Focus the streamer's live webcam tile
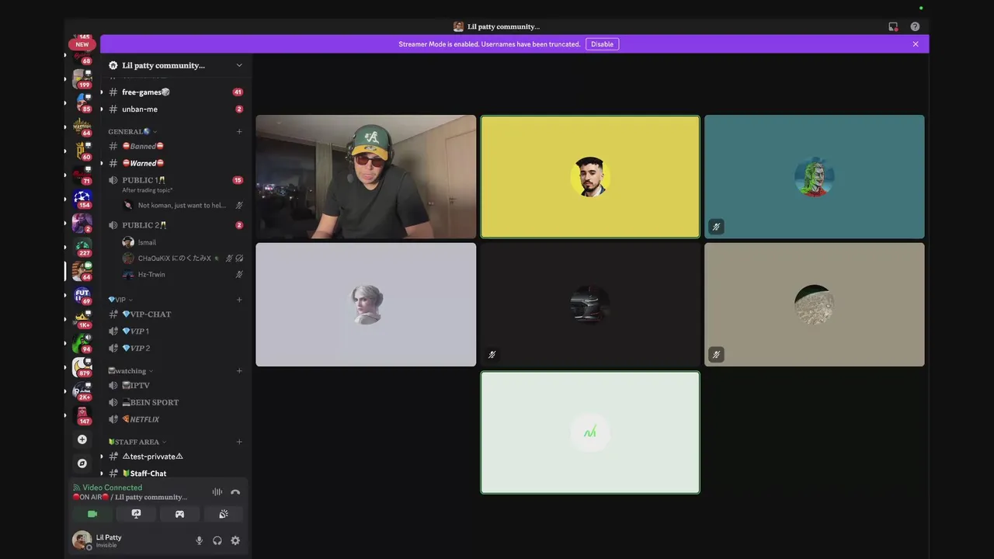The width and height of the screenshot is (994, 559). [366, 177]
